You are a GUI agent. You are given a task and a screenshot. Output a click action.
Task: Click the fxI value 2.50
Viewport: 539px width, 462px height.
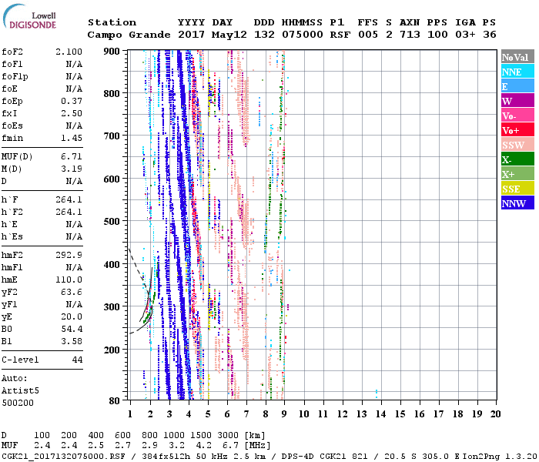(x=72, y=113)
